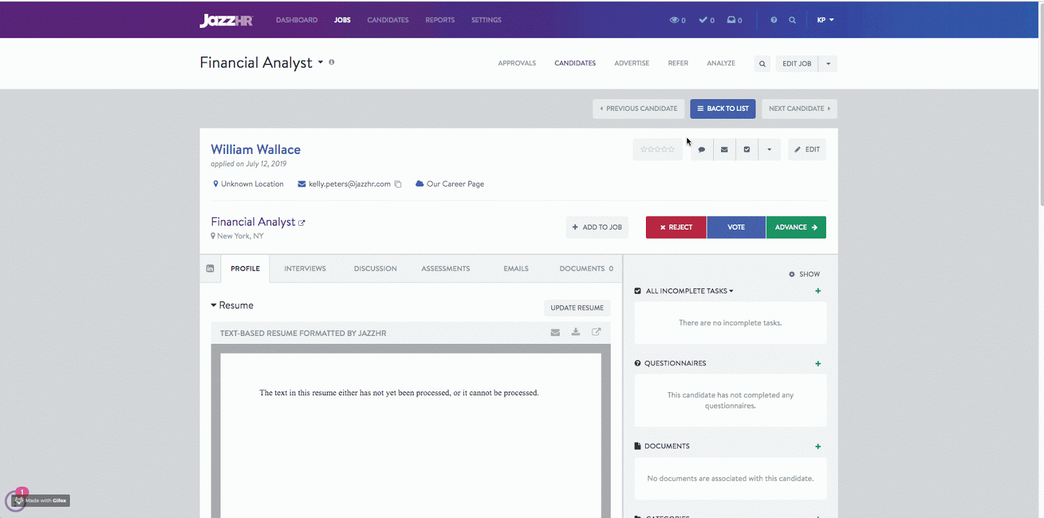Click Update Resume
Screen dimensions: 1044x518
click(577, 308)
